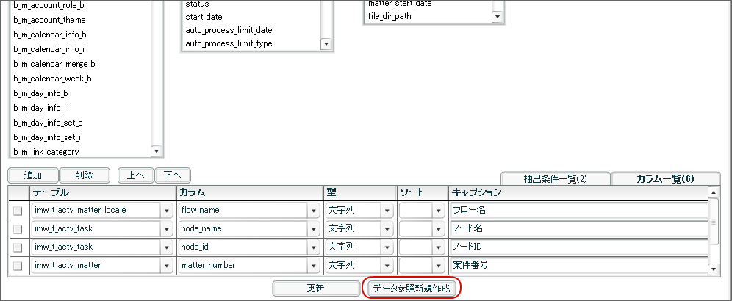
Task: Click the カラム column header
Action: [250, 192]
